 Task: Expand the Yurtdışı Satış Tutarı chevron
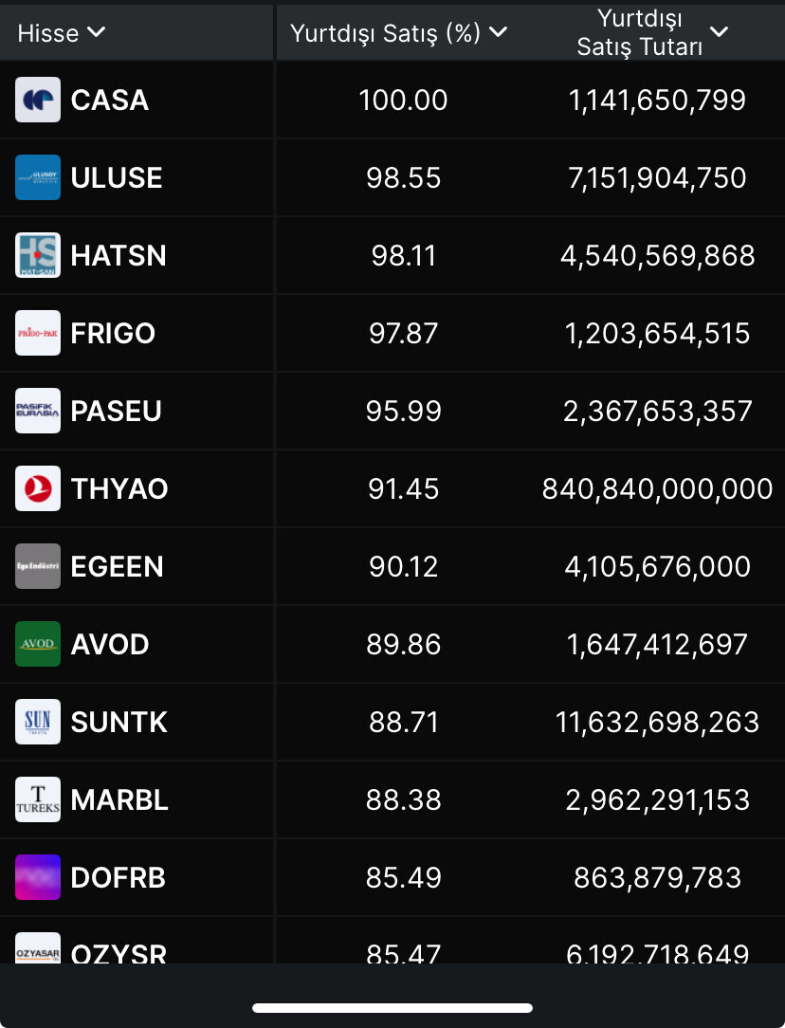tap(720, 32)
